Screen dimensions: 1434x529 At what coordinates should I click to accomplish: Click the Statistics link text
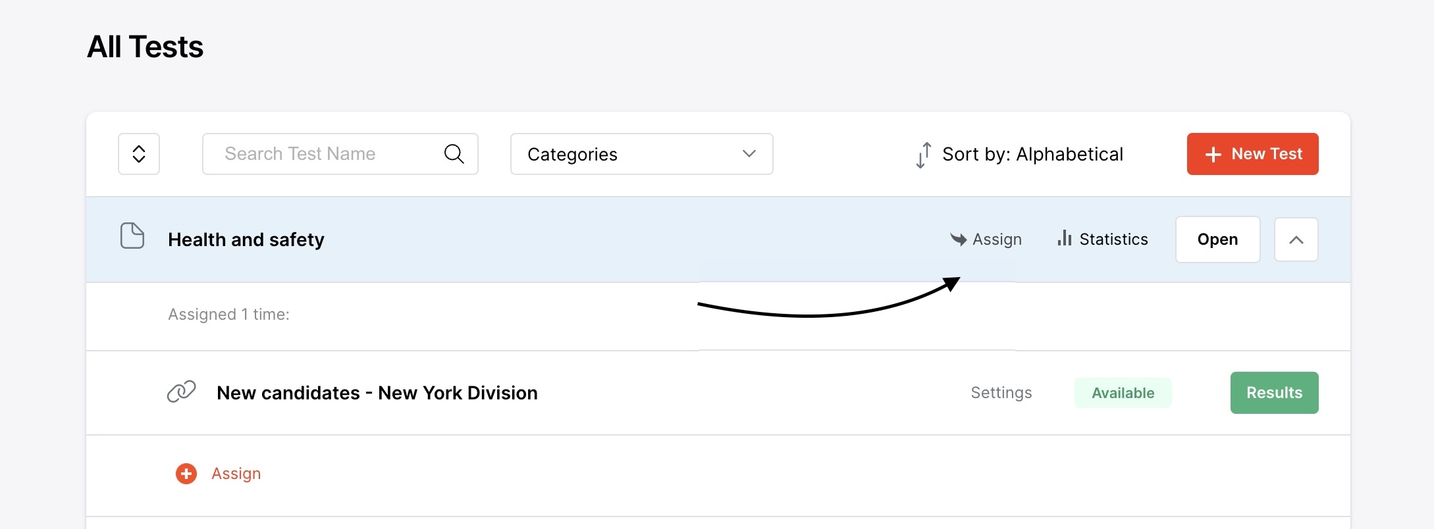click(1113, 239)
